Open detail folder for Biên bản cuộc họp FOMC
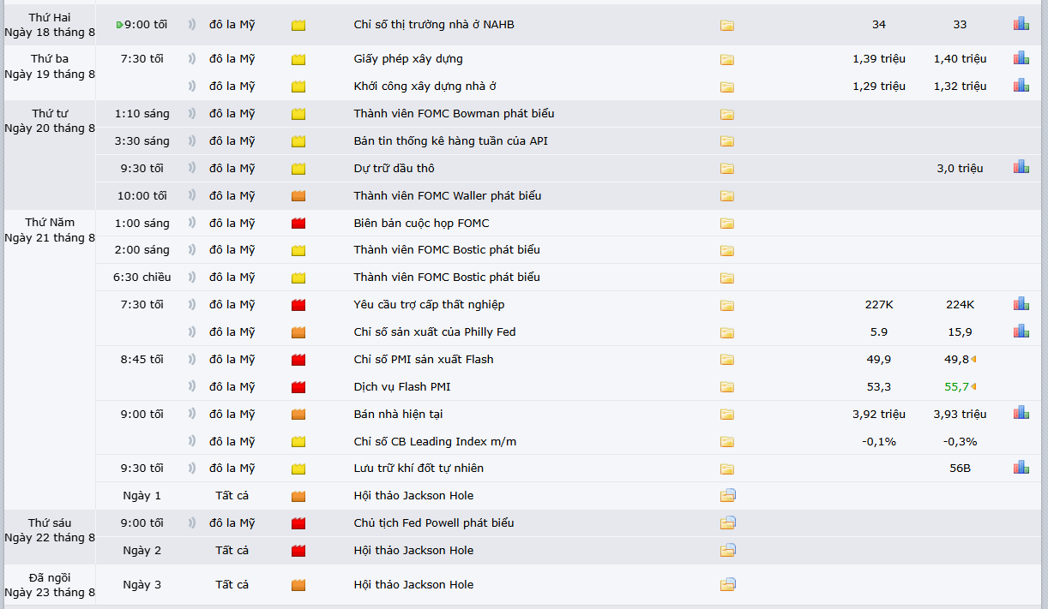 tap(727, 224)
